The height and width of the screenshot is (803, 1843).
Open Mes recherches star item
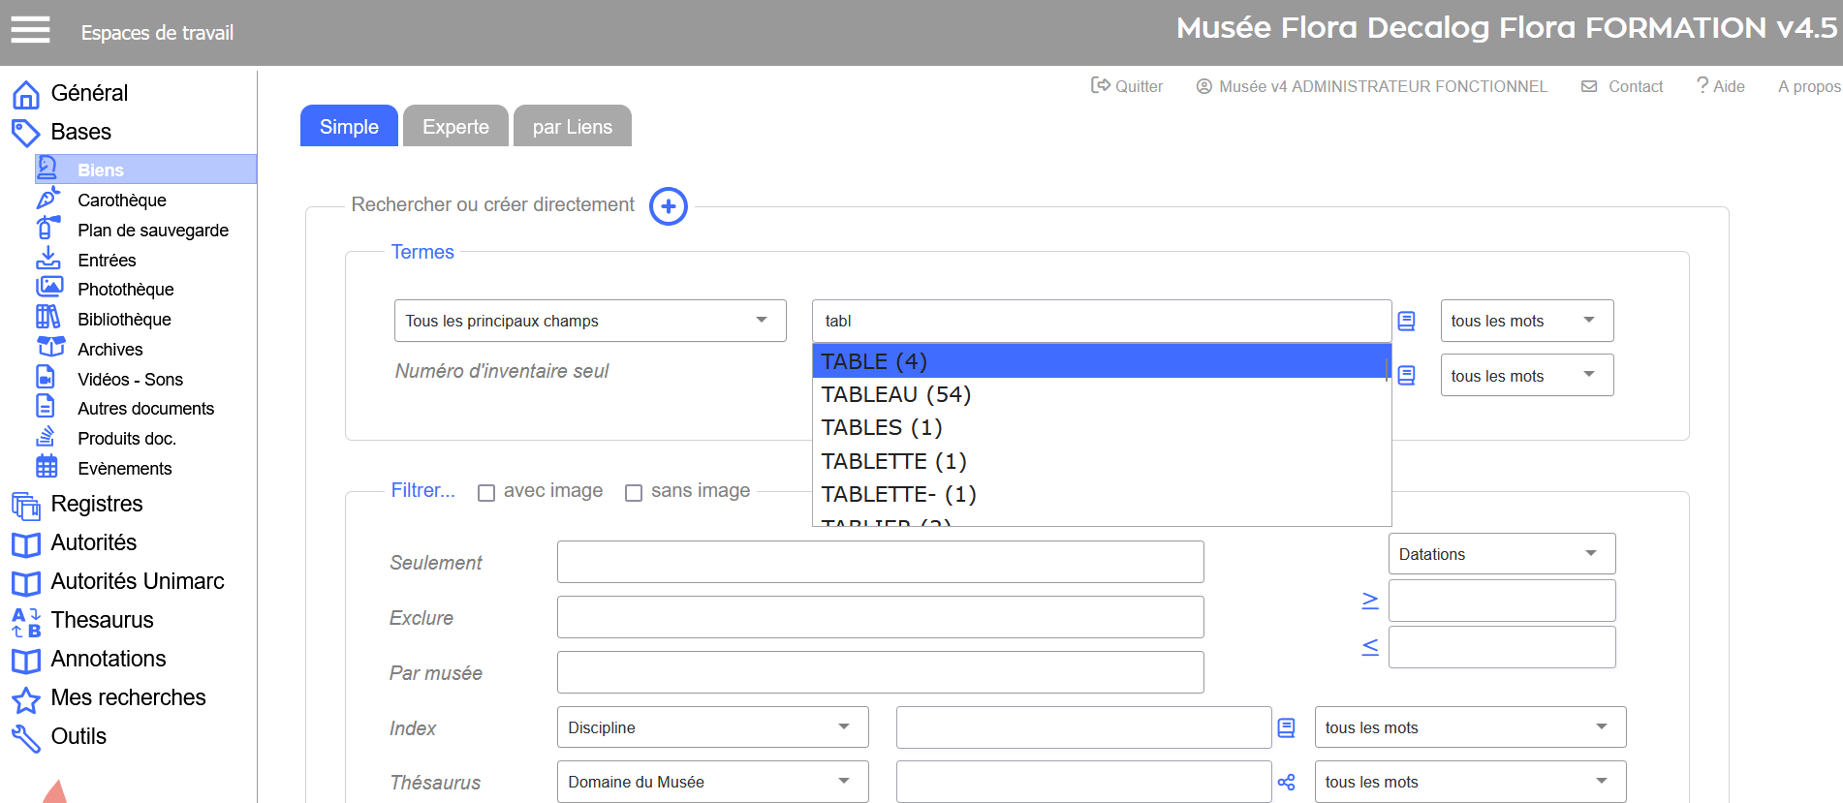tap(128, 697)
